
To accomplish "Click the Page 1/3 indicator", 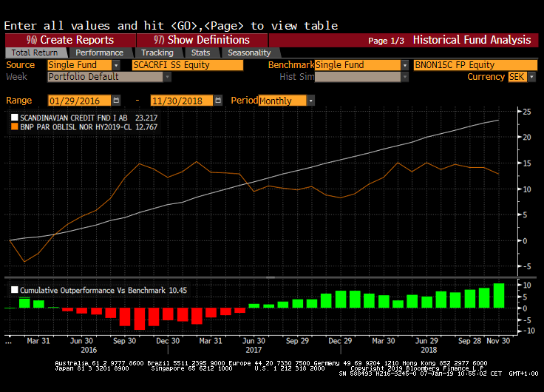I will coord(386,41).
